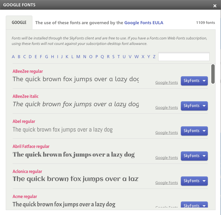Filter fonts by letter P
Image resolution: width=221 pixels, height=215 pixels.
pyautogui.click(x=97, y=57)
